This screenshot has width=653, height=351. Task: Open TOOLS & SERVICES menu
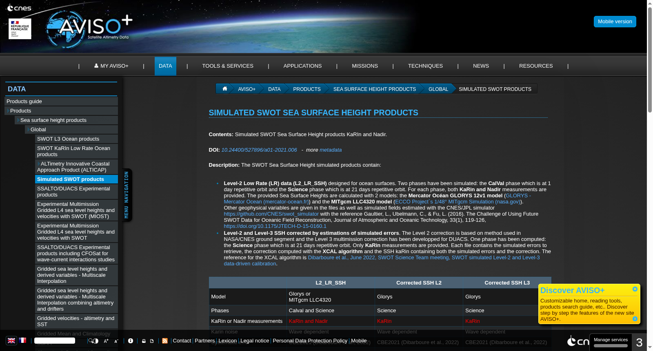click(228, 66)
